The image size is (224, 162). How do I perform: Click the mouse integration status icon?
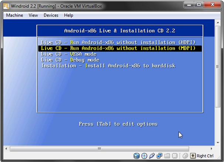point(185,156)
